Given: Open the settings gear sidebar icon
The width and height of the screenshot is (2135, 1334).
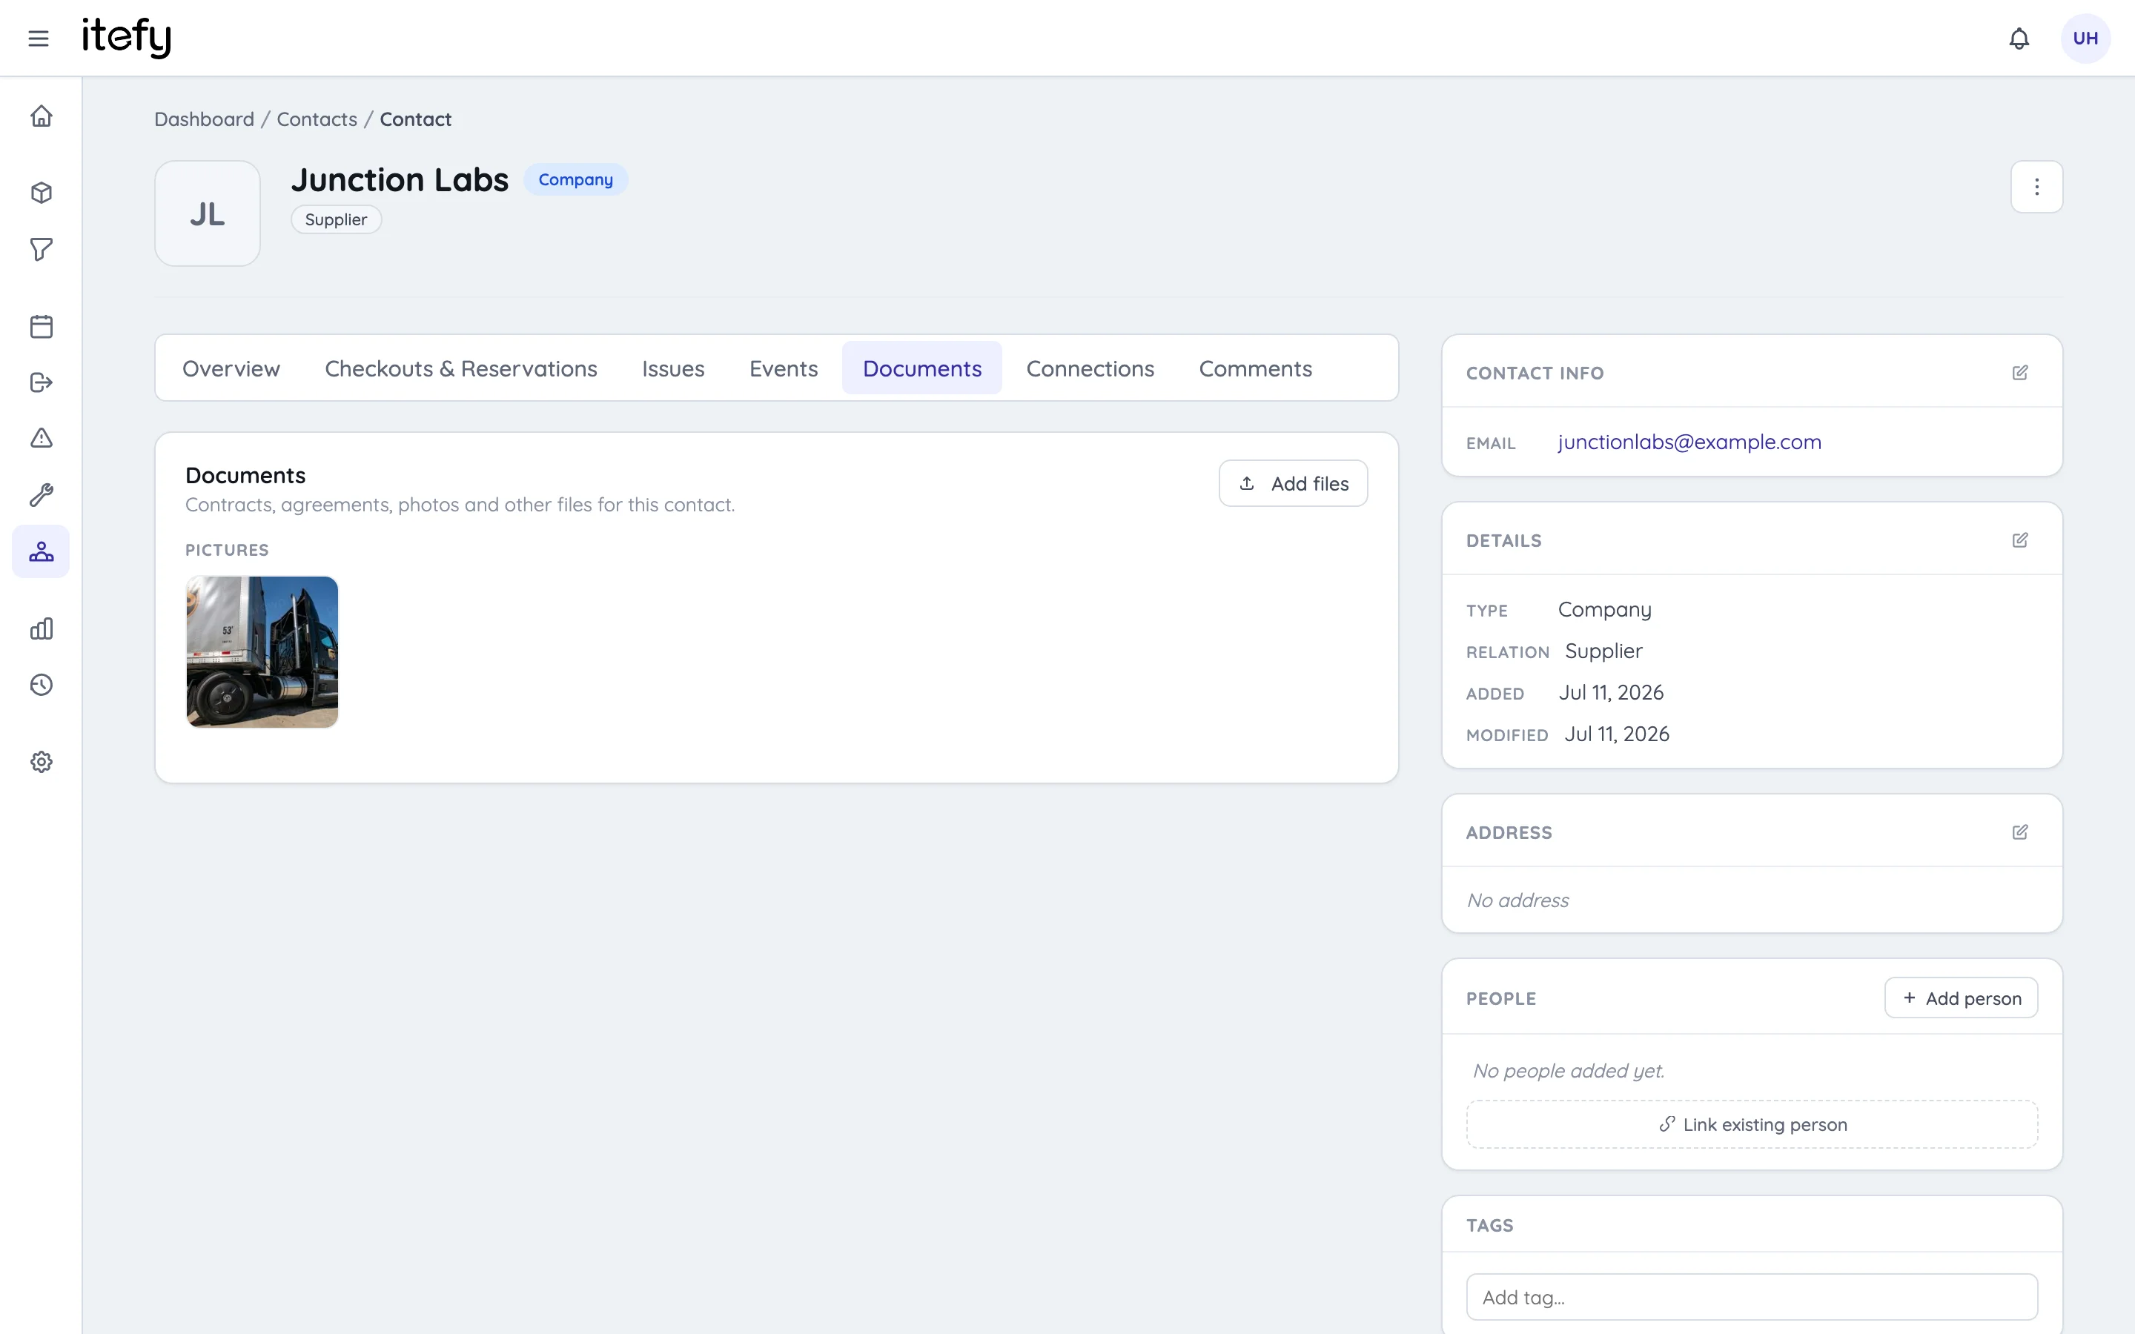Looking at the screenshot, I should coord(42,761).
